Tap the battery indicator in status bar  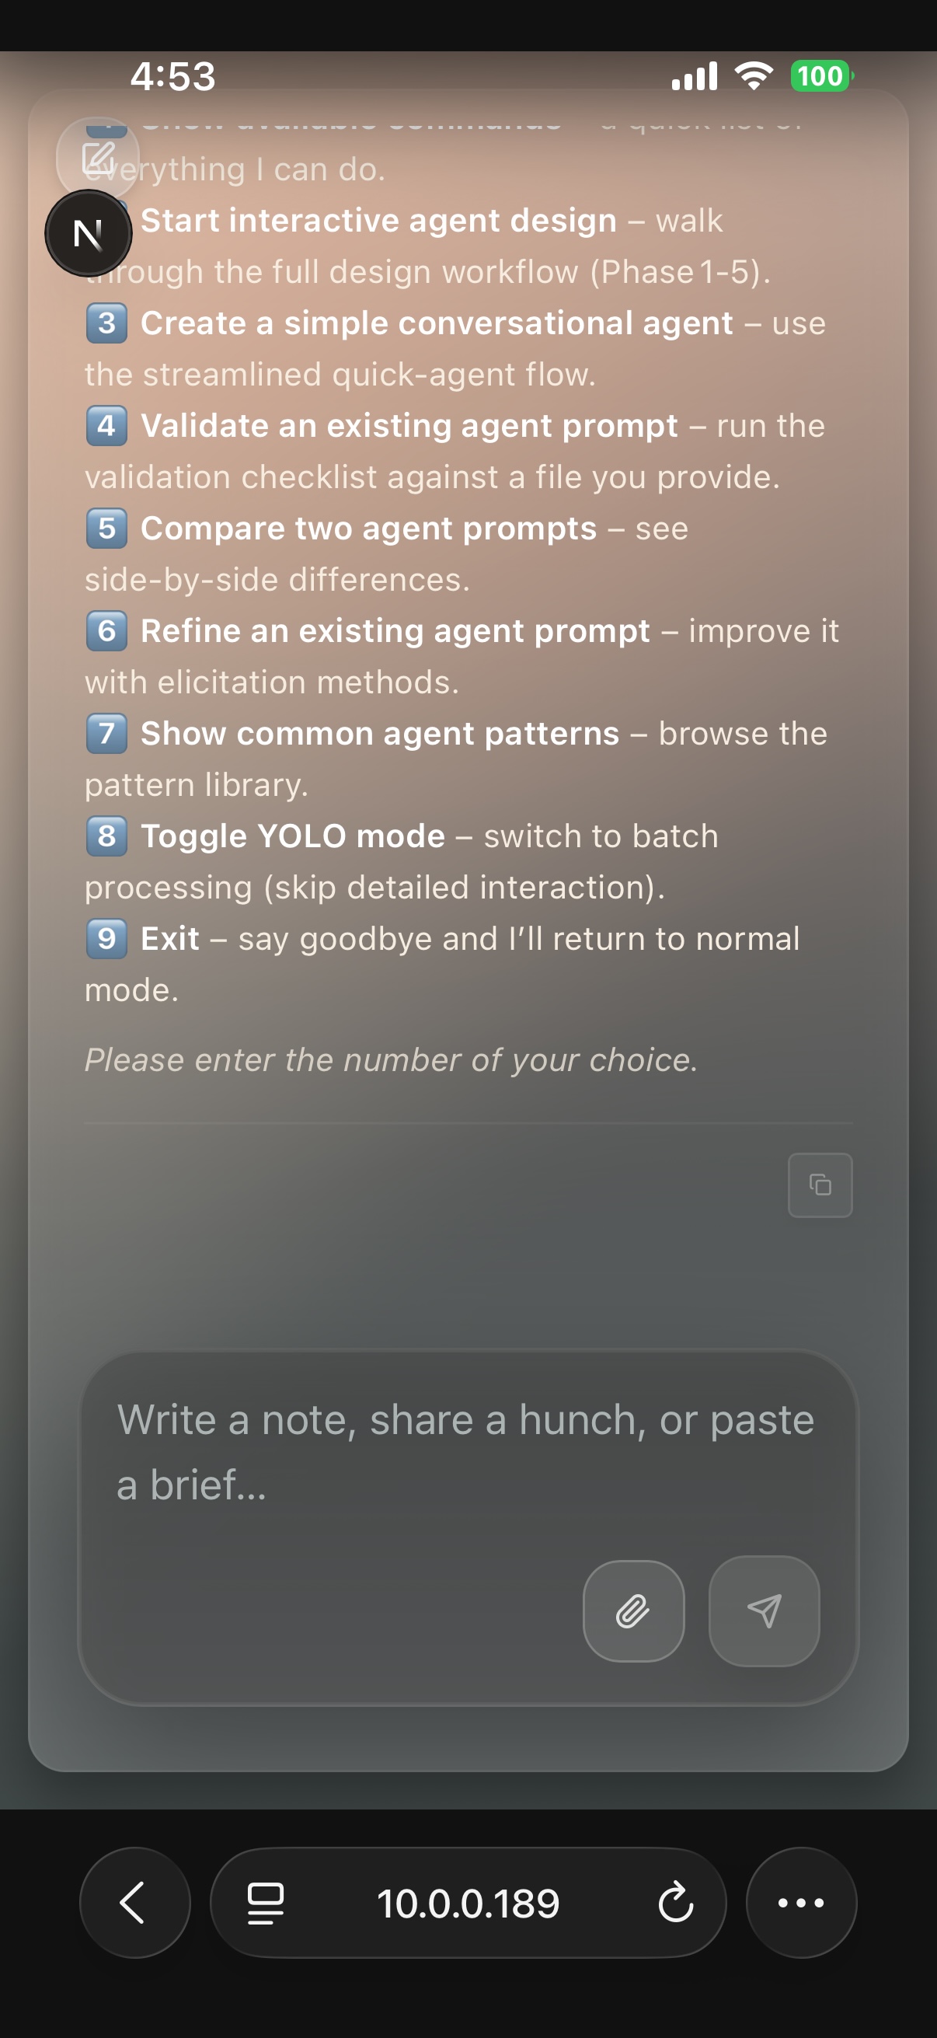pos(820,76)
